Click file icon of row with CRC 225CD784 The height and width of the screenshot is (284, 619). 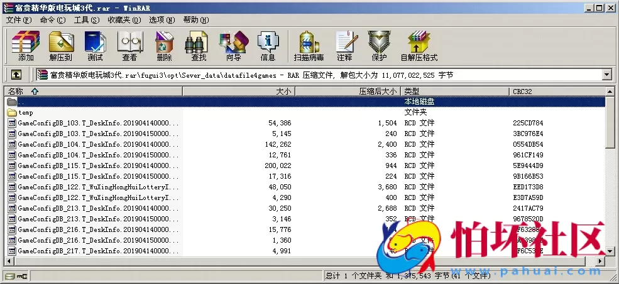click(12, 123)
